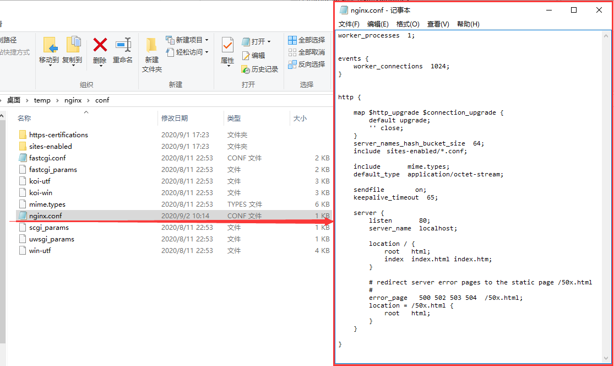Open Notepad 编辑(E) menu
The width and height of the screenshot is (614, 366).
(378, 24)
